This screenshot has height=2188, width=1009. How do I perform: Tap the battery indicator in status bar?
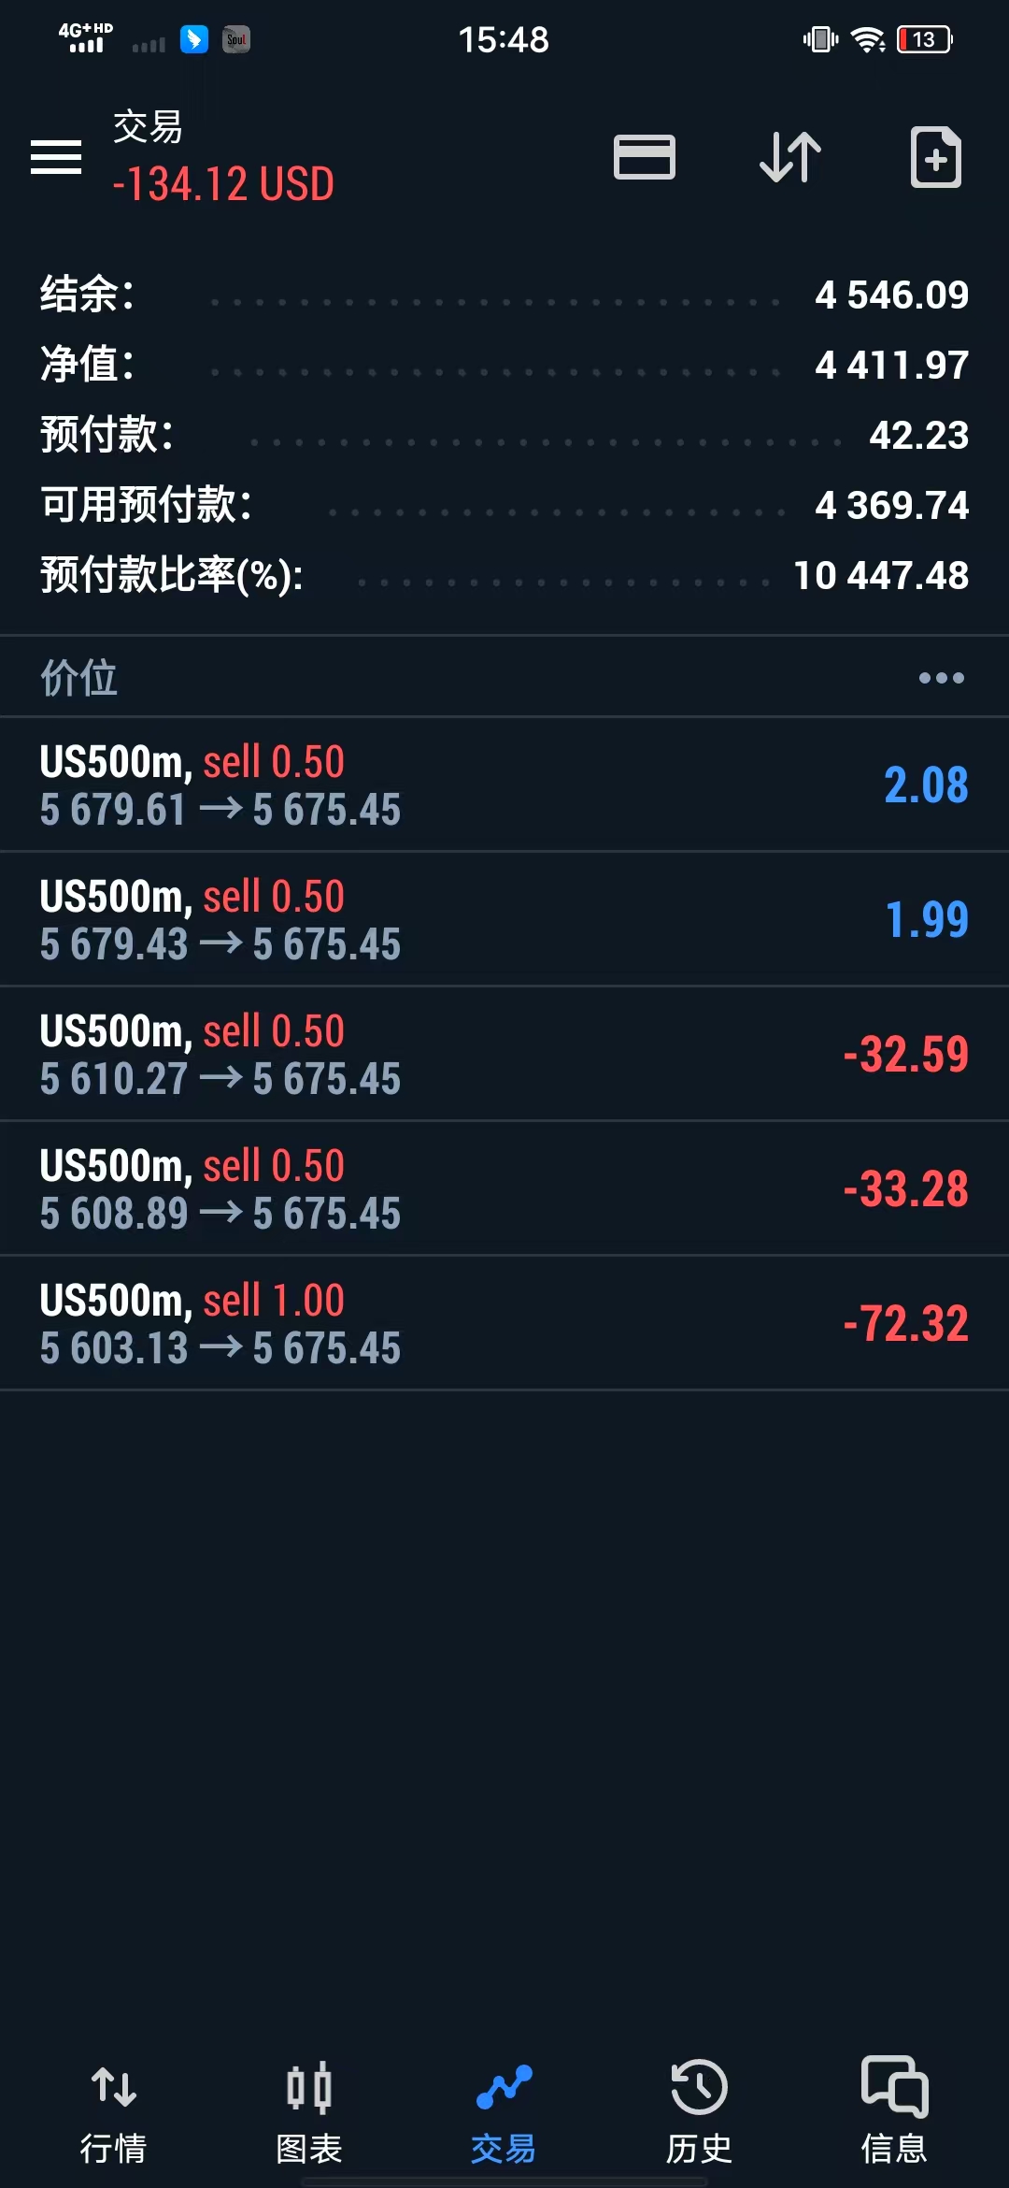(x=924, y=39)
